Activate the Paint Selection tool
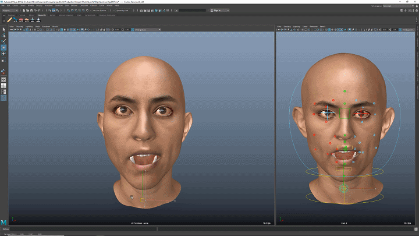This screenshot has width=419, height=236. 3,41
